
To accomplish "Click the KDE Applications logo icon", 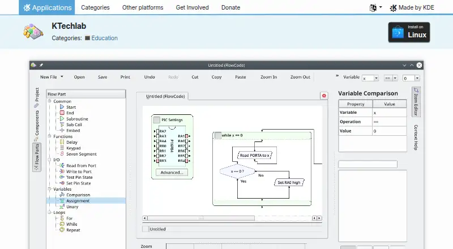I will click(27, 7).
